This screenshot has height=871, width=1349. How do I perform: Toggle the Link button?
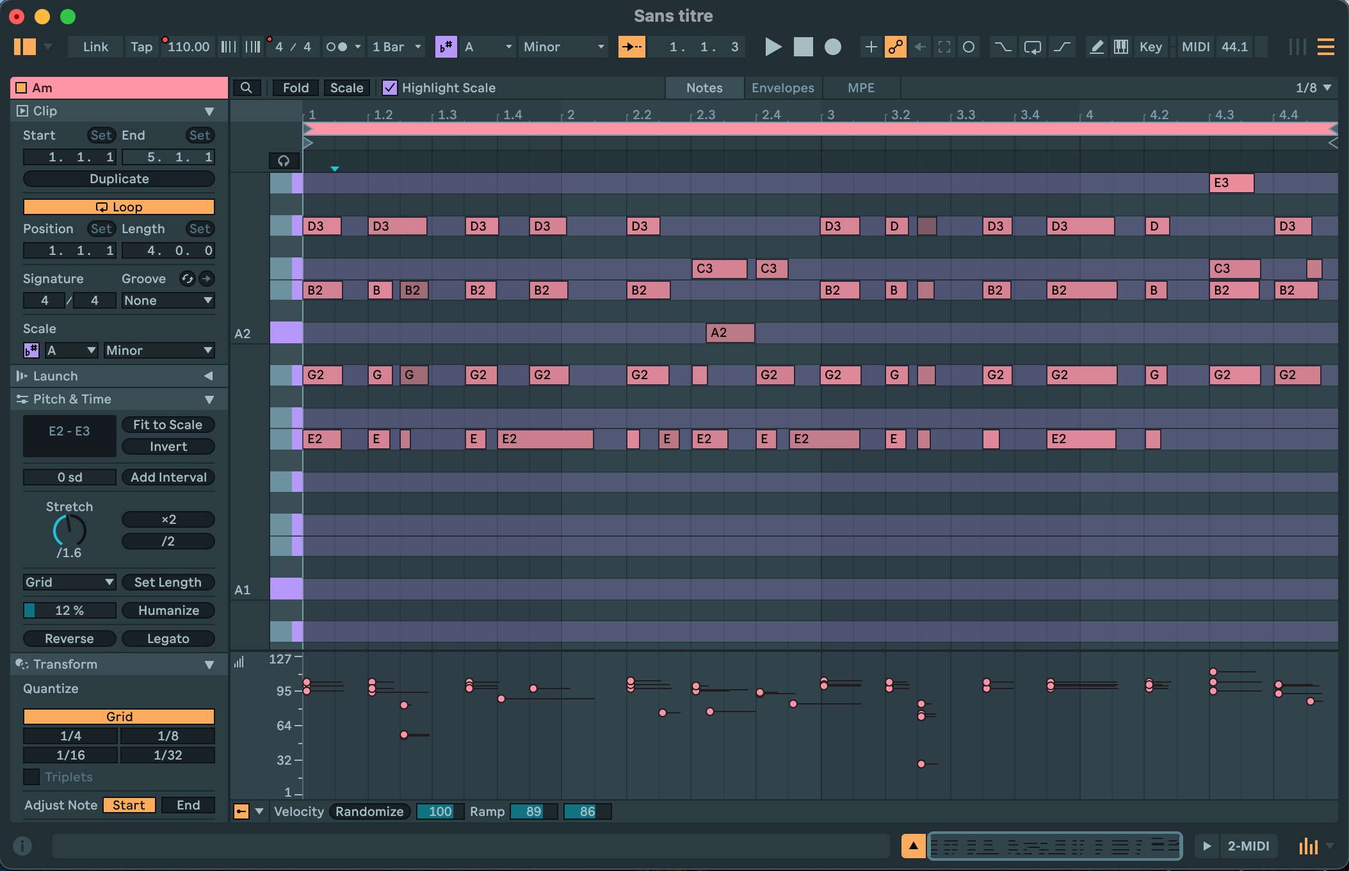tap(95, 47)
